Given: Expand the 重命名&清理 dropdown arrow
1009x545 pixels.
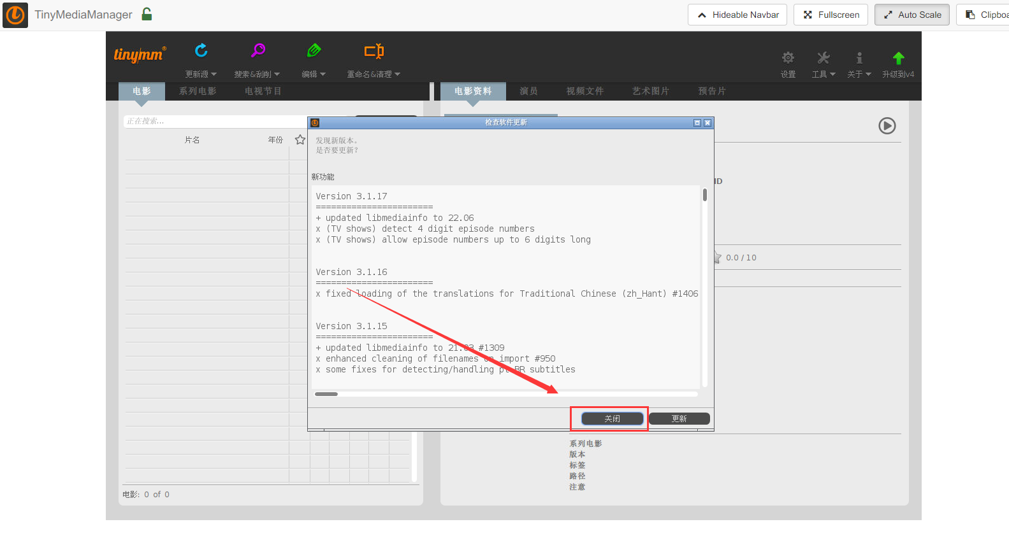Looking at the screenshot, I should coord(398,74).
